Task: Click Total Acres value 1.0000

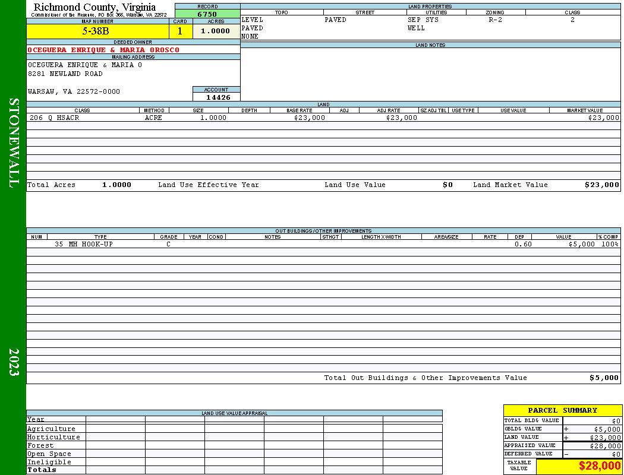Action: click(x=116, y=185)
